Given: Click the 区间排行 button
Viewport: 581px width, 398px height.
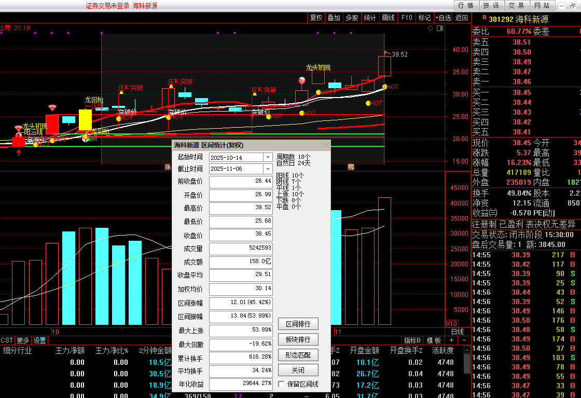Looking at the screenshot, I should 298,324.
